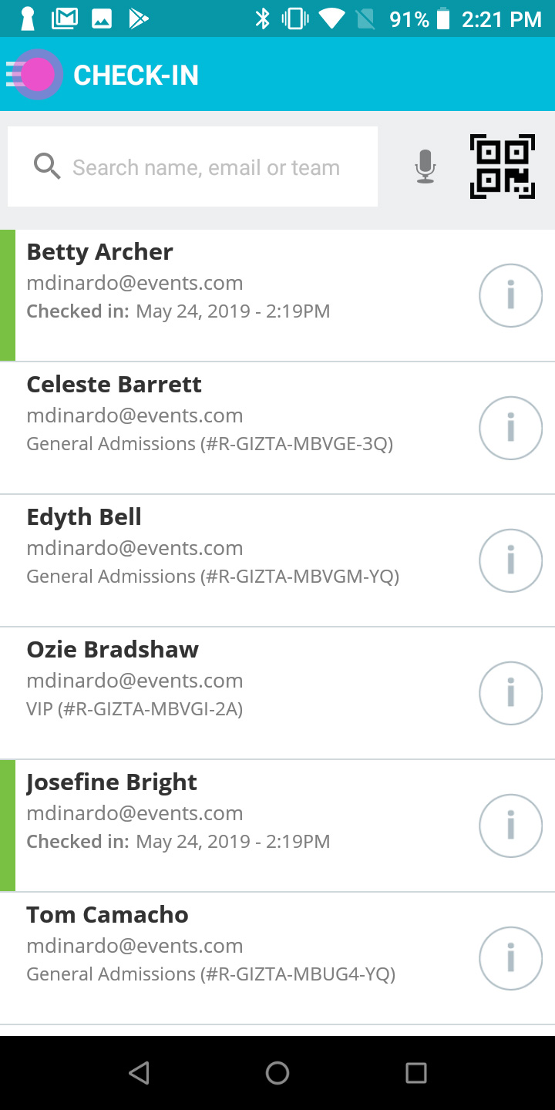The height and width of the screenshot is (1110, 555).
Task: Select the Betty Archer attendee row
Action: click(277, 295)
